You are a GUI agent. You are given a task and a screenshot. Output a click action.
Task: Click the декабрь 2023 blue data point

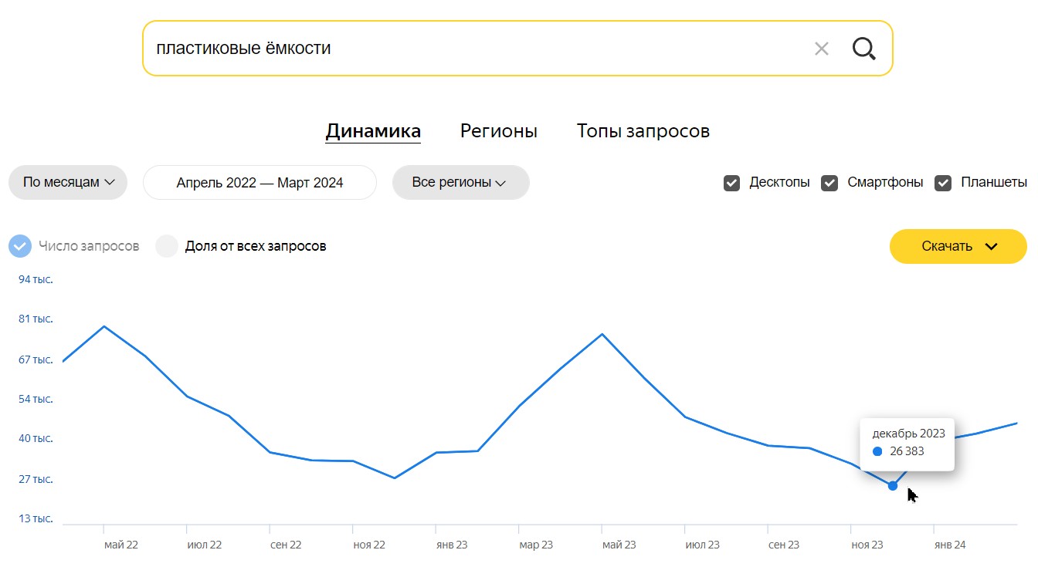point(893,485)
